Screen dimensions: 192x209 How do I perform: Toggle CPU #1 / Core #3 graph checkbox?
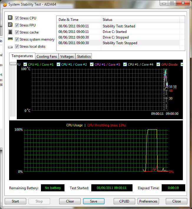(x=92, y=64)
